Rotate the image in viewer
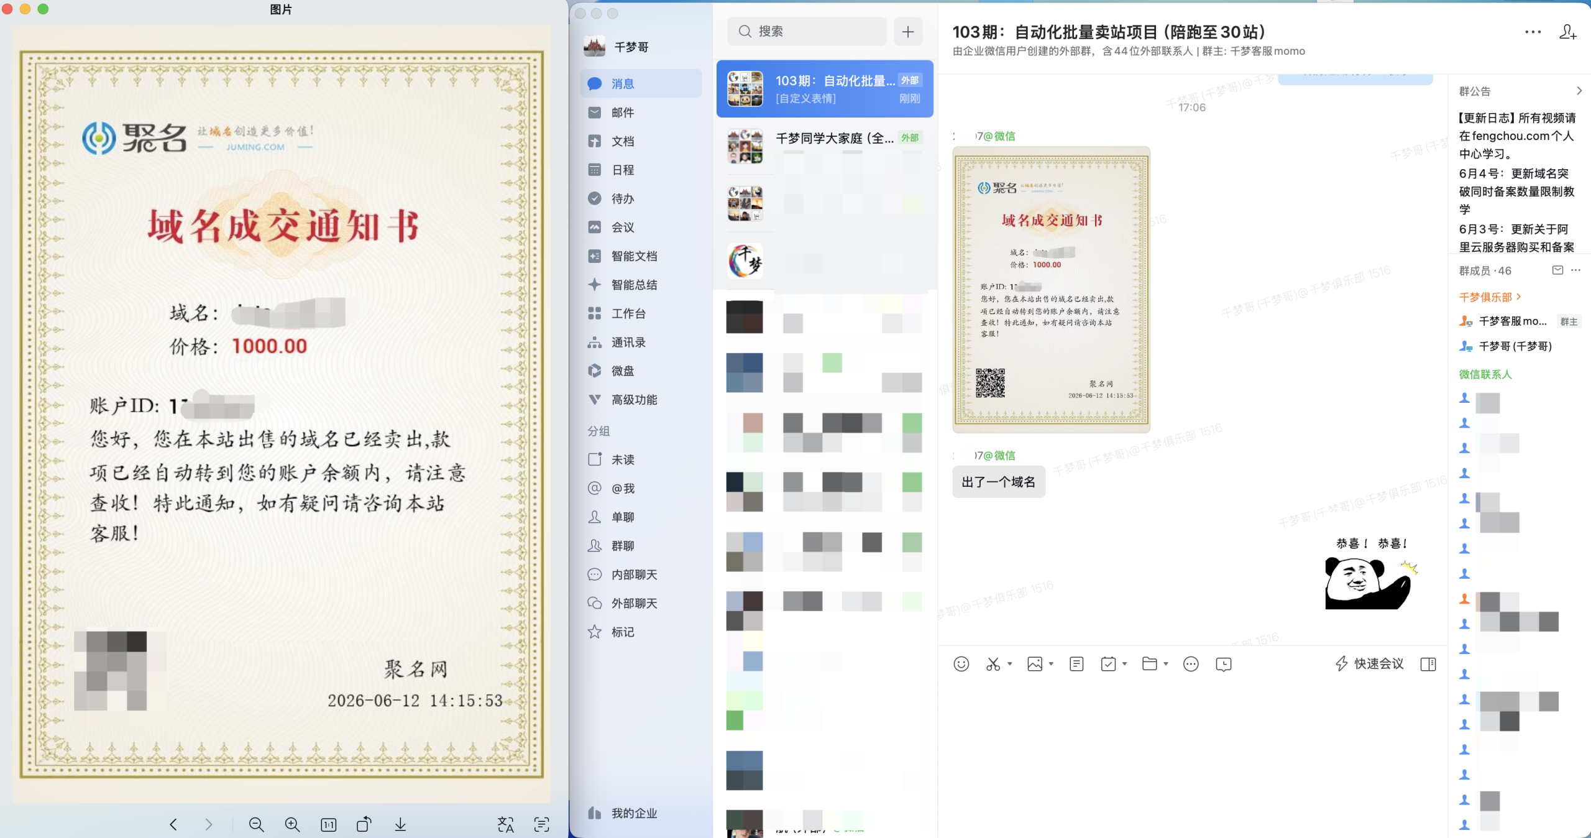The height and width of the screenshot is (838, 1591). (364, 824)
